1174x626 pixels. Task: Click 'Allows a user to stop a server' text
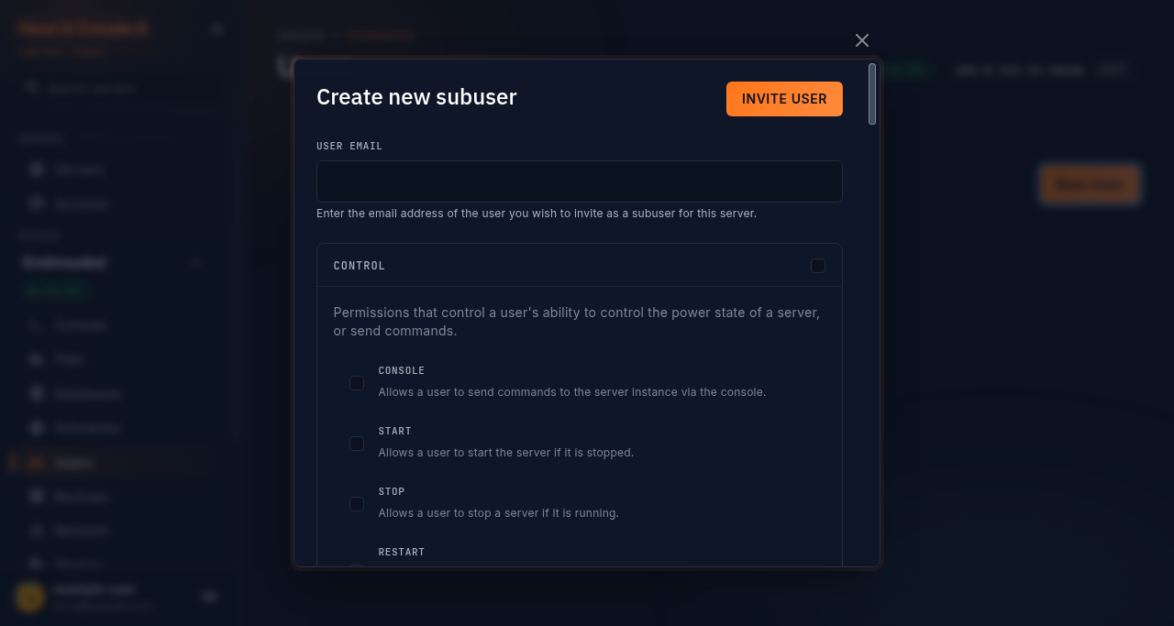(x=499, y=513)
